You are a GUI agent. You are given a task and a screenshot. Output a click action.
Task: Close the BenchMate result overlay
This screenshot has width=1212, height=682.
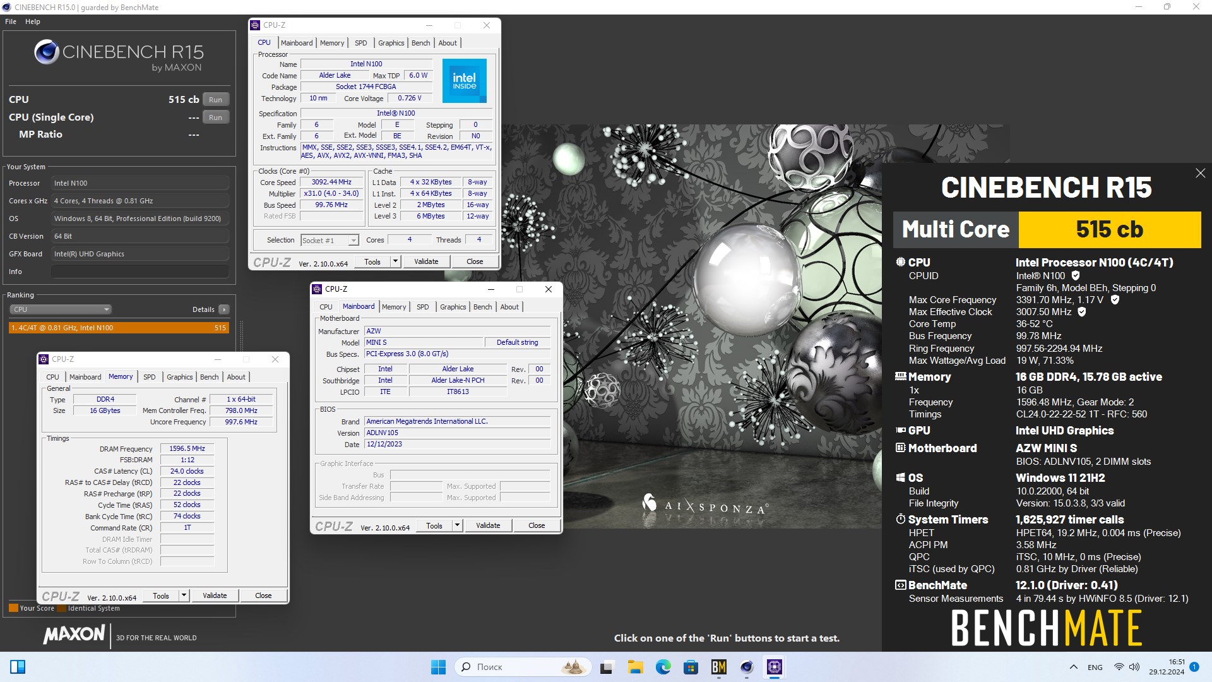pyautogui.click(x=1200, y=173)
